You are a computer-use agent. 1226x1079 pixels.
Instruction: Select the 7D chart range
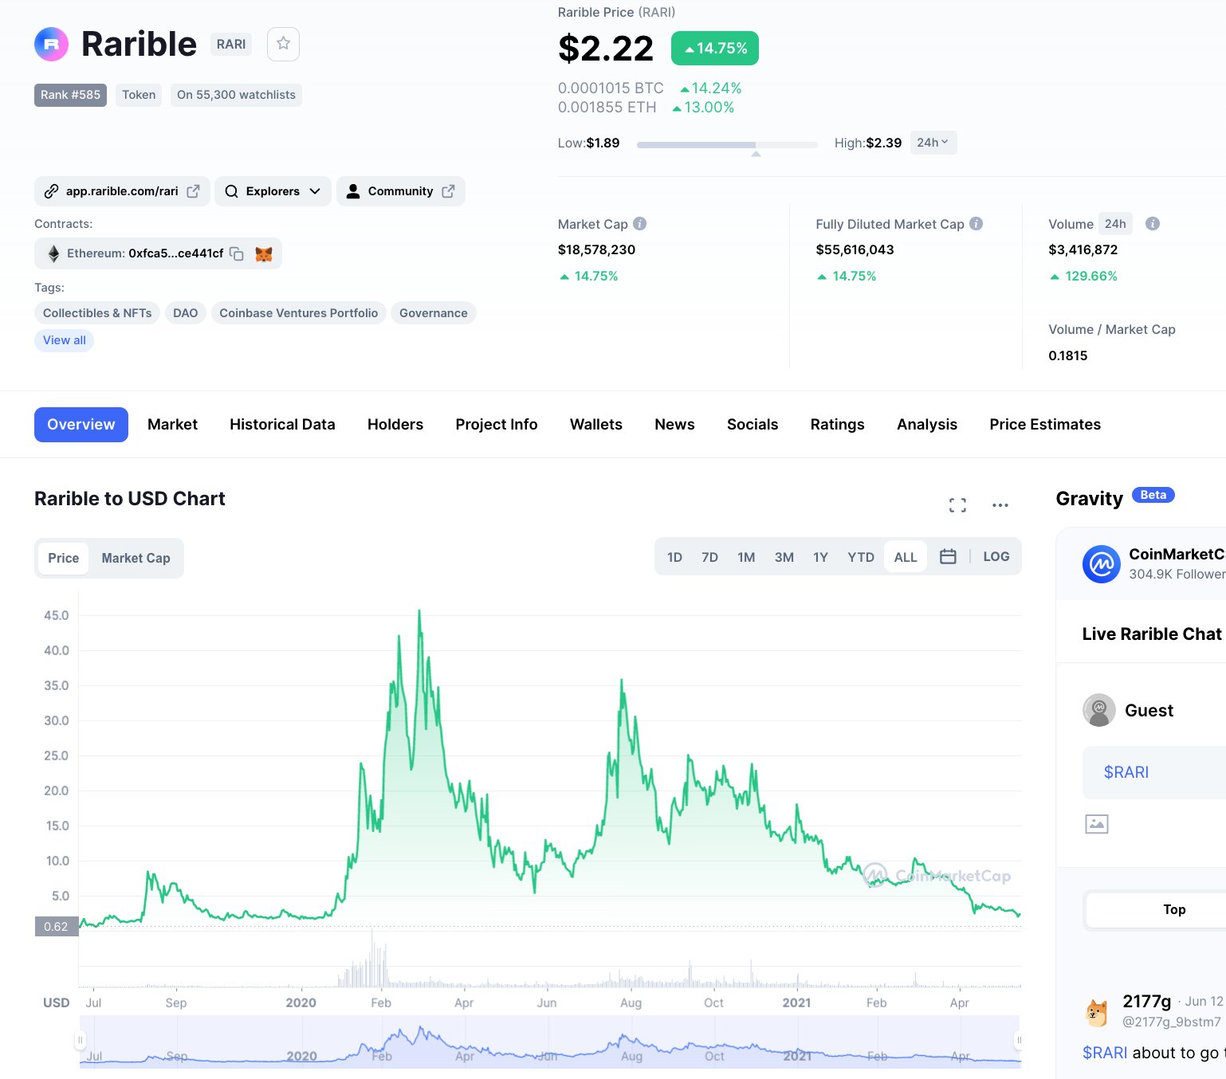pyautogui.click(x=709, y=557)
